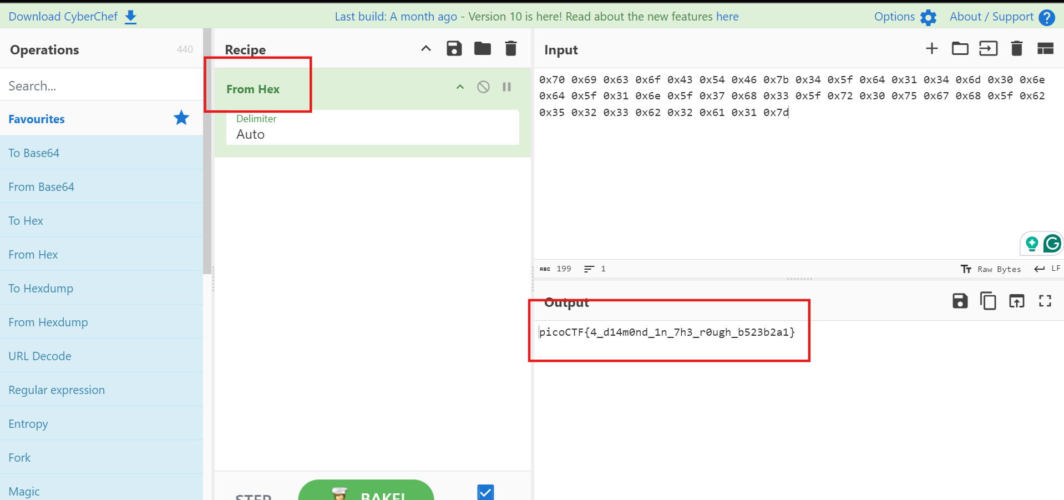Click the Grammarly lightbulb suggestion icon
This screenshot has width=1064, height=500.
[x=1032, y=243]
